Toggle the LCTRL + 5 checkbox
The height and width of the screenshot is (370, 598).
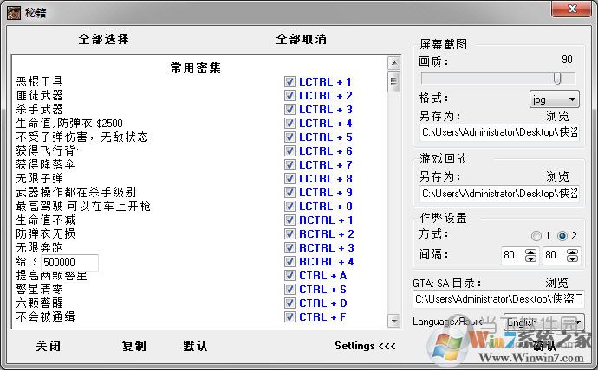coord(289,137)
